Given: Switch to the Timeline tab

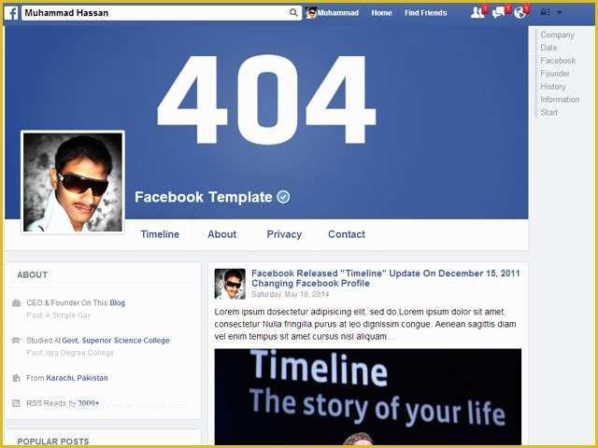Looking at the screenshot, I should coord(160,234).
